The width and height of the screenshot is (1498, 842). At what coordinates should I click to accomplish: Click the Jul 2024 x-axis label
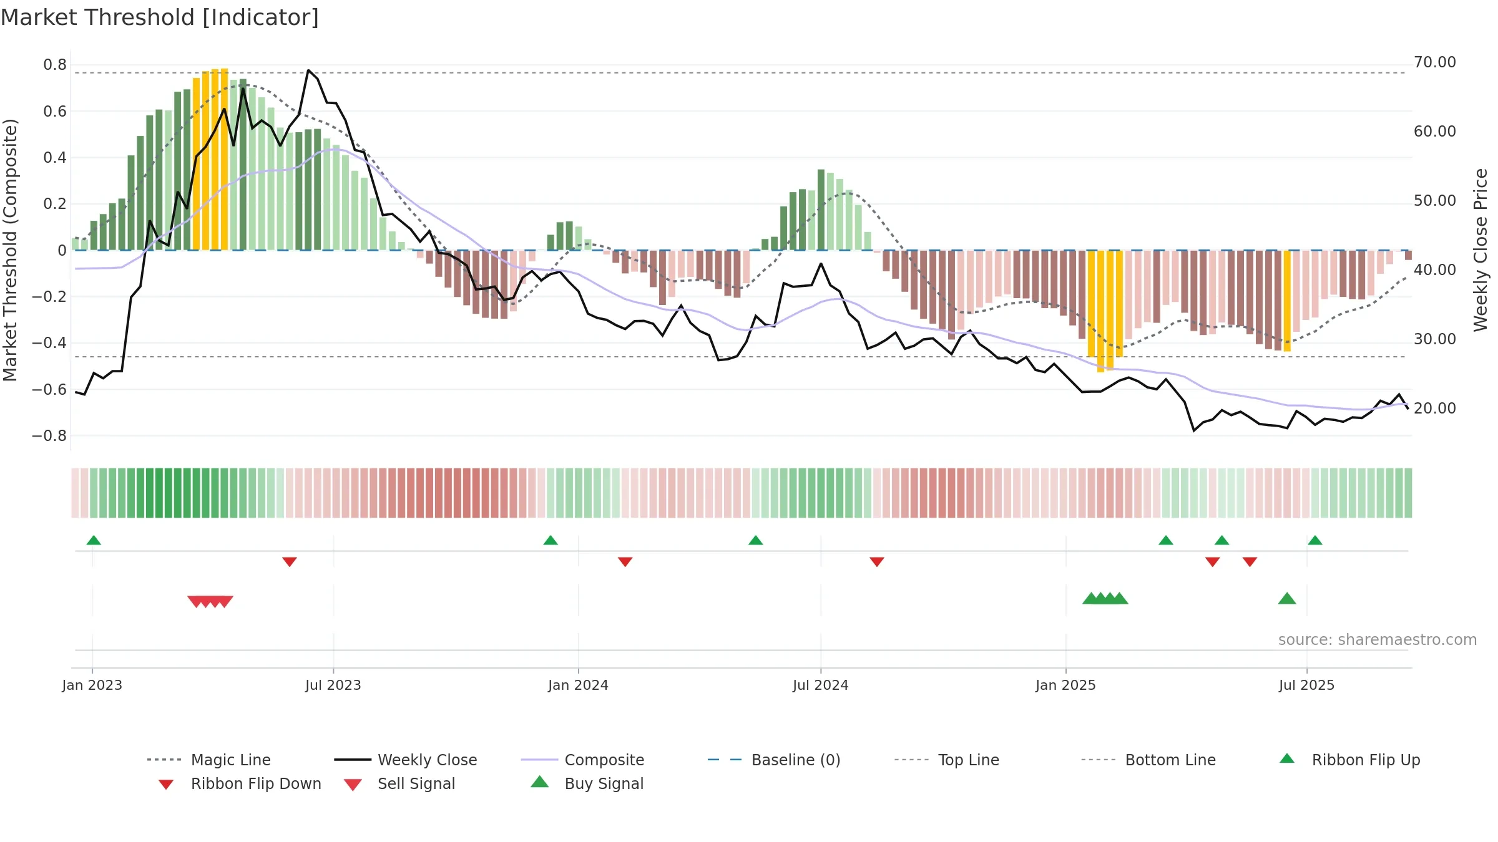pyautogui.click(x=821, y=685)
